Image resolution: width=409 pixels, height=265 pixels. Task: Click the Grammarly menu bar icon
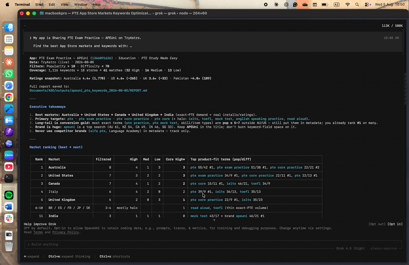[295, 4]
